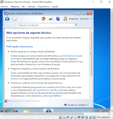Image resolution: width=113 pixels, height=119 pixels.
Task: Click the support person icon in Help footer
Action: click(x=6, y=101)
